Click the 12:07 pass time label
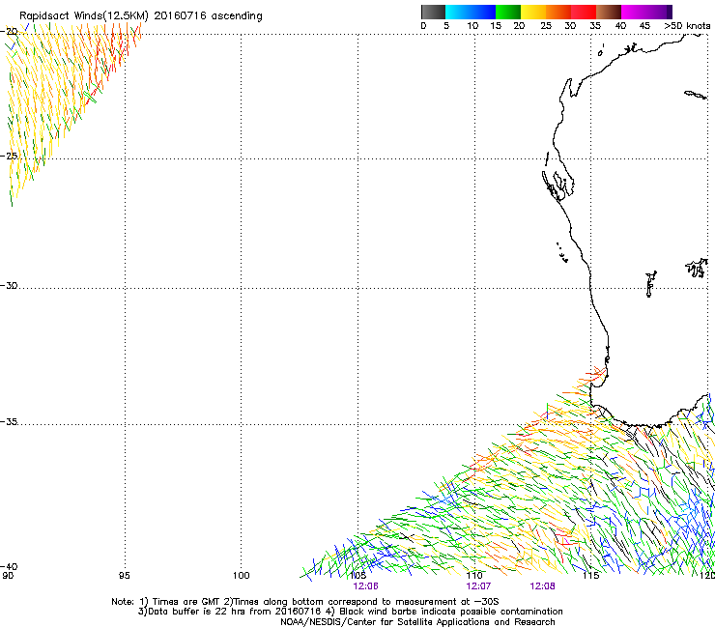Screen dimensions: 715x628 [x=478, y=586]
